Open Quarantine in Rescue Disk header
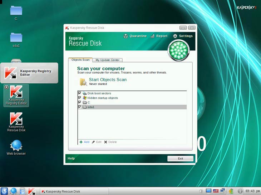This screenshot has height=195, width=261. tap(135, 36)
